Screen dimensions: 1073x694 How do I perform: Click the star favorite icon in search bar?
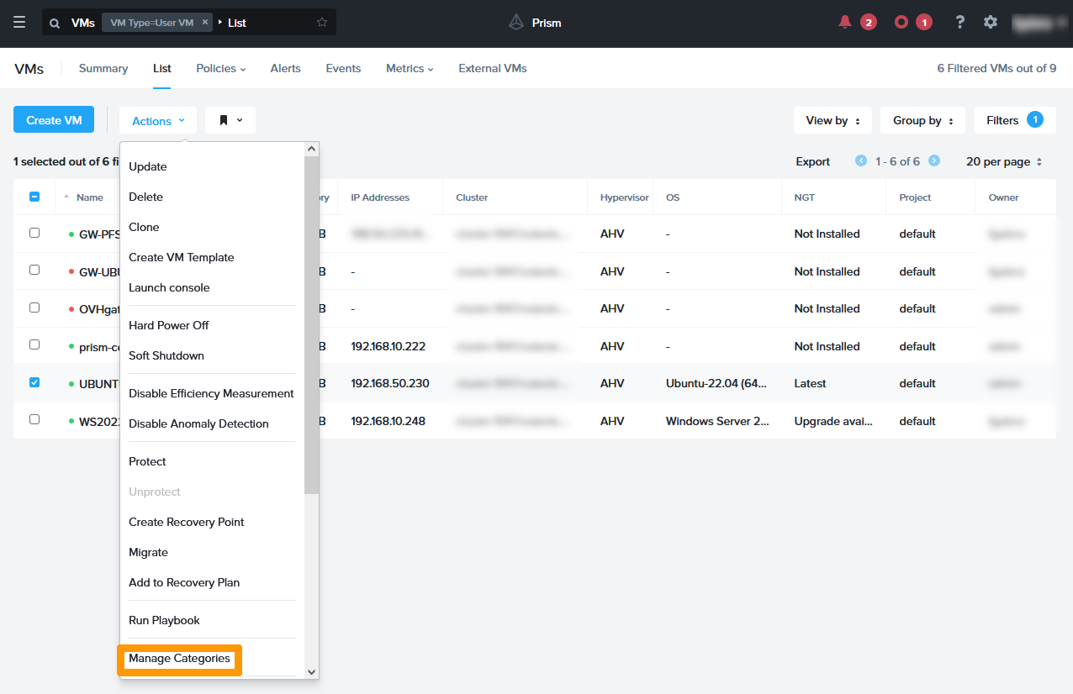pyautogui.click(x=322, y=23)
